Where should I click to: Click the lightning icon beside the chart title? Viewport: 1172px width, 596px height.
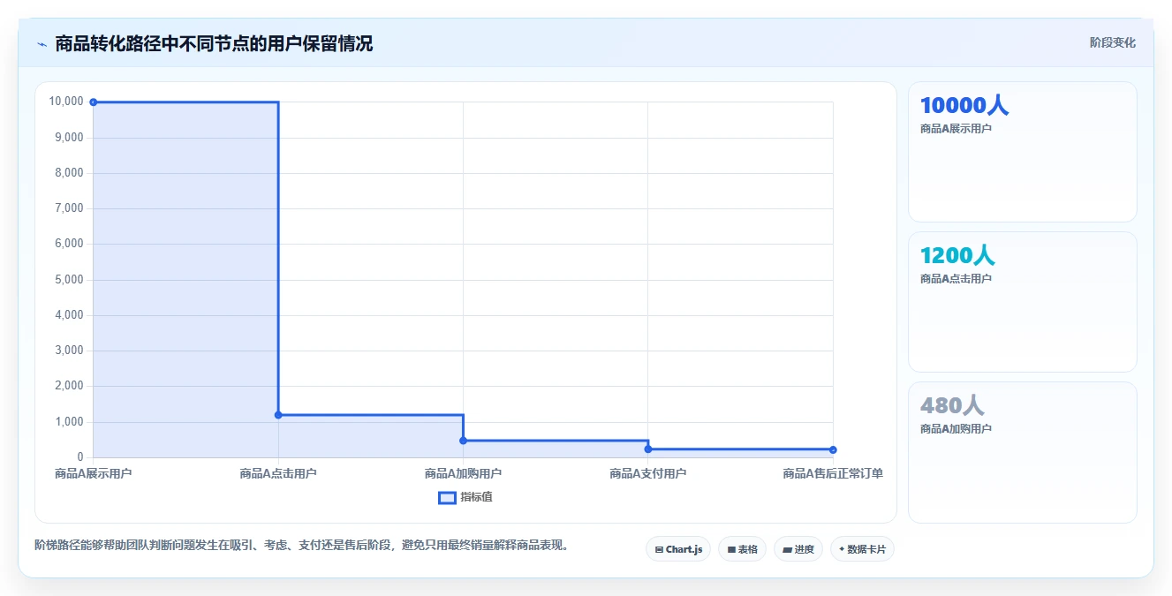click(42, 44)
